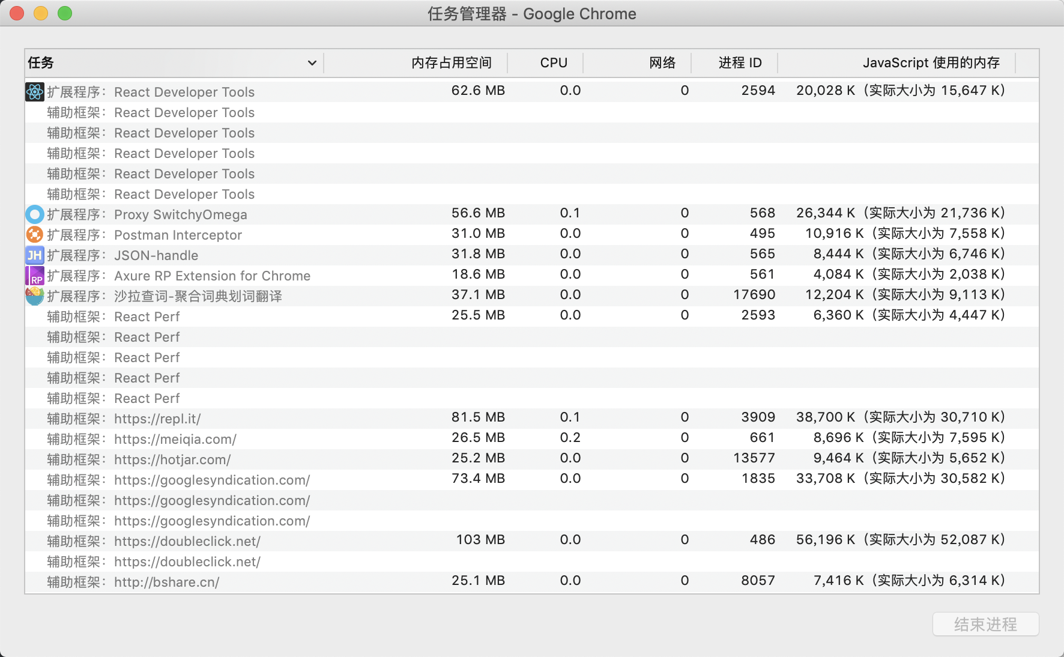
Task: Select 扩展程序: JSON-handle row
Action: 532,255
